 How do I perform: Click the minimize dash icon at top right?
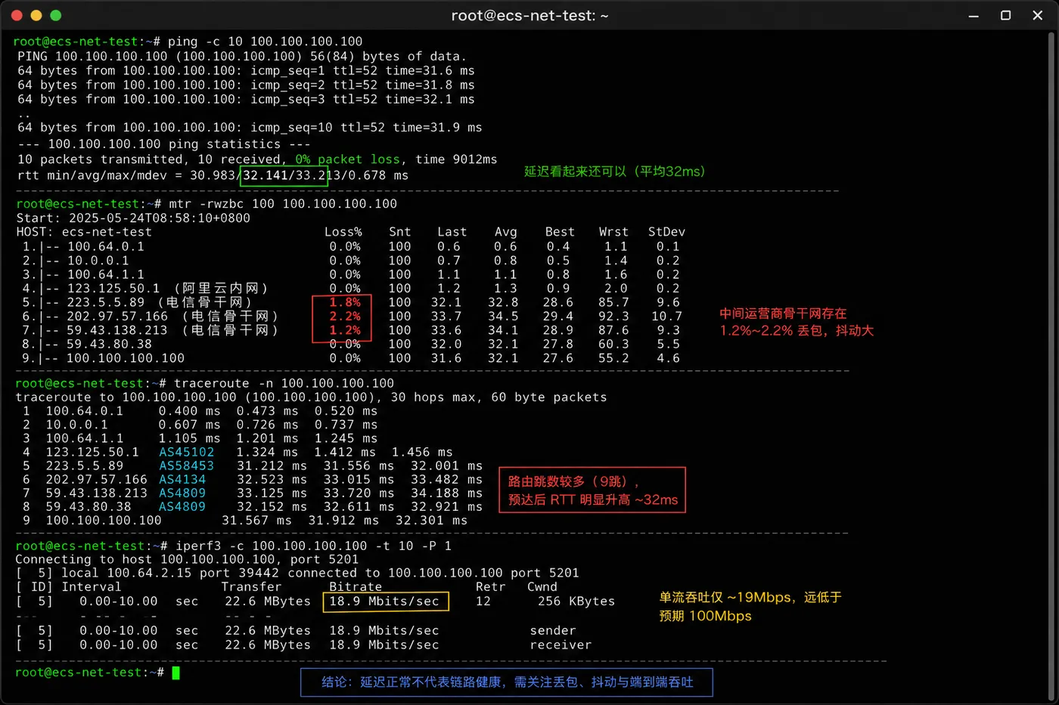click(974, 16)
